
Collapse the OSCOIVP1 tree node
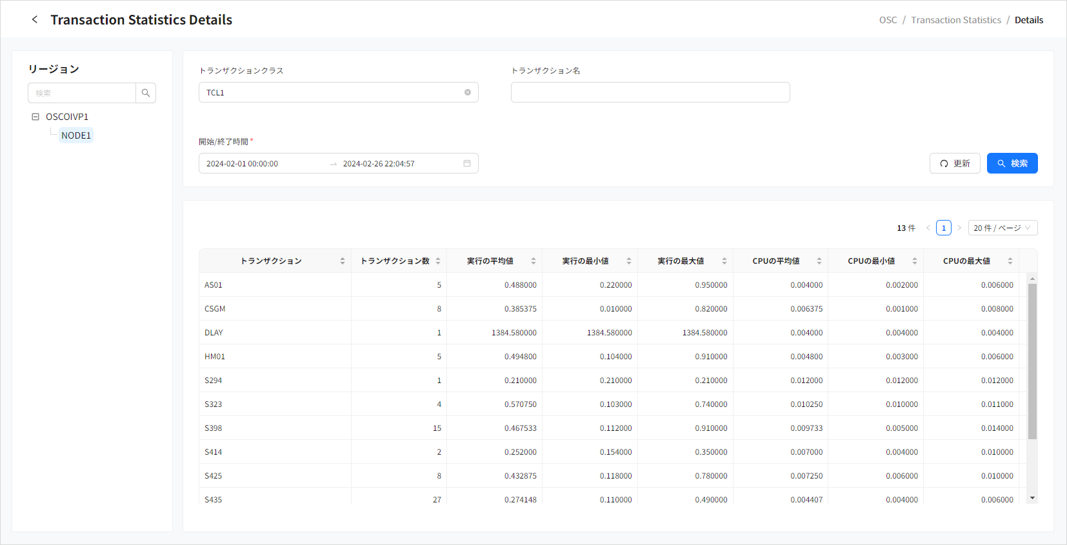click(35, 117)
